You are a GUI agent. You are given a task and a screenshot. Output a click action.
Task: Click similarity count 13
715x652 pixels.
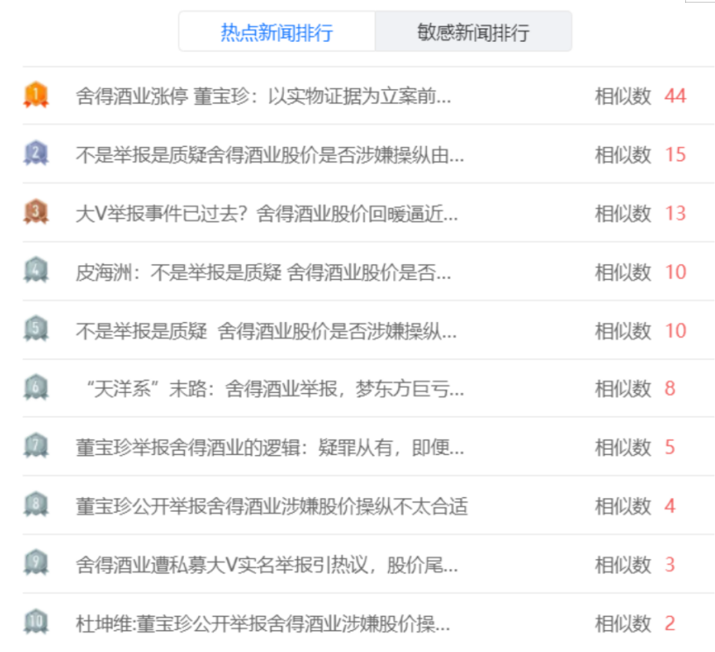click(x=676, y=214)
